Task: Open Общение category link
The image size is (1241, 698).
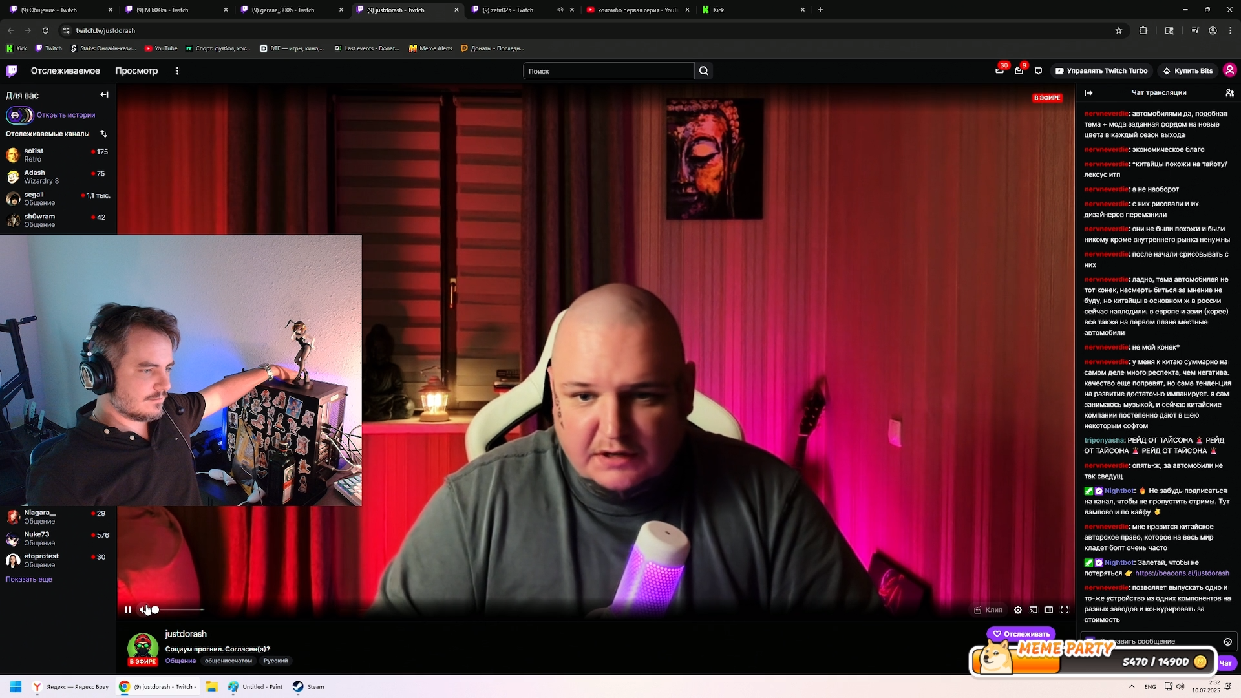Action: [180, 661]
